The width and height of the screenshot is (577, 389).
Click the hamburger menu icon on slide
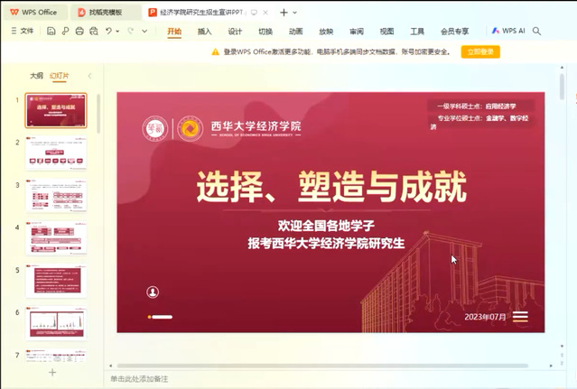(520, 316)
